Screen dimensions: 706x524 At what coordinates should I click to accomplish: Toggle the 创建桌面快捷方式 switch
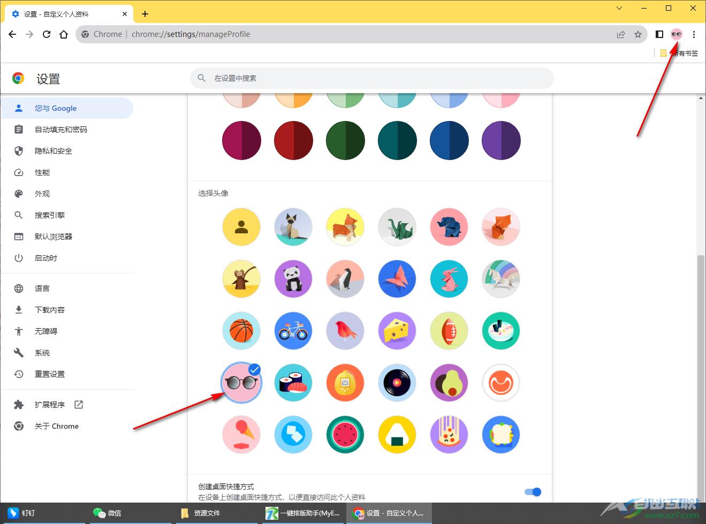click(533, 492)
